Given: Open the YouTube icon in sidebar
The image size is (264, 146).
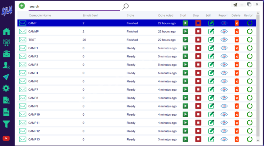Looking at the screenshot, I should click(x=6, y=138).
